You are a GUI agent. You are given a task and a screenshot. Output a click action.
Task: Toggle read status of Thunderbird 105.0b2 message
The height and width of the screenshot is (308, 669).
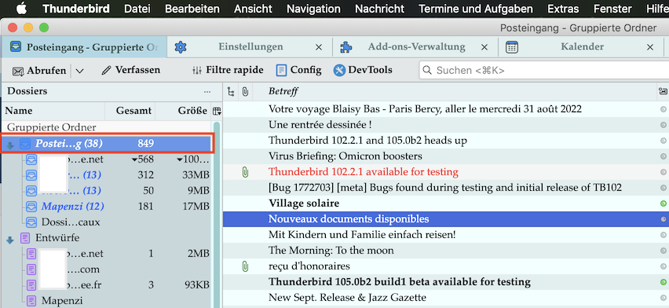pyautogui.click(x=663, y=282)
